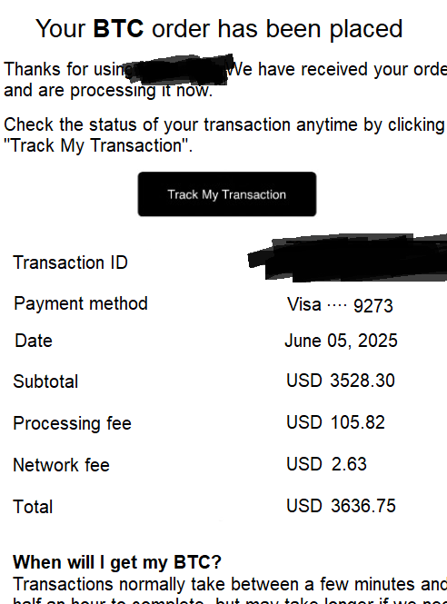Viewport: 447px width, 604px height.
Task: Click the Subtotal label
Action: click(x=45, y=381)
